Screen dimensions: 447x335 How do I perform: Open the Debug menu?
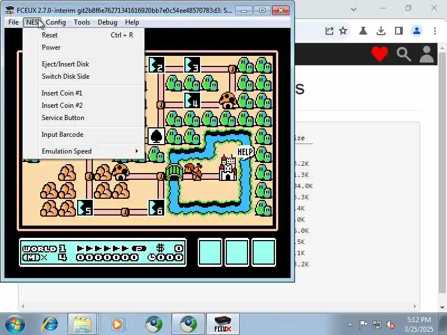point(107,22)
